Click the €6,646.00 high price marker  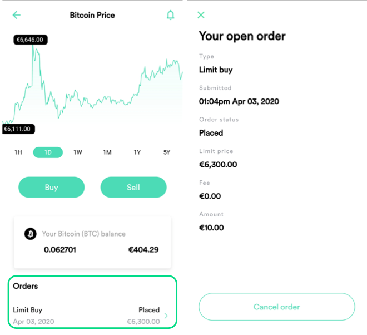pos(31,40)
